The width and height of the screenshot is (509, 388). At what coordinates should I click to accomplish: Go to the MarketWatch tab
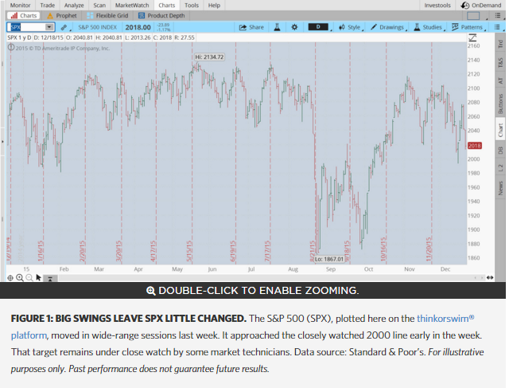132,6
